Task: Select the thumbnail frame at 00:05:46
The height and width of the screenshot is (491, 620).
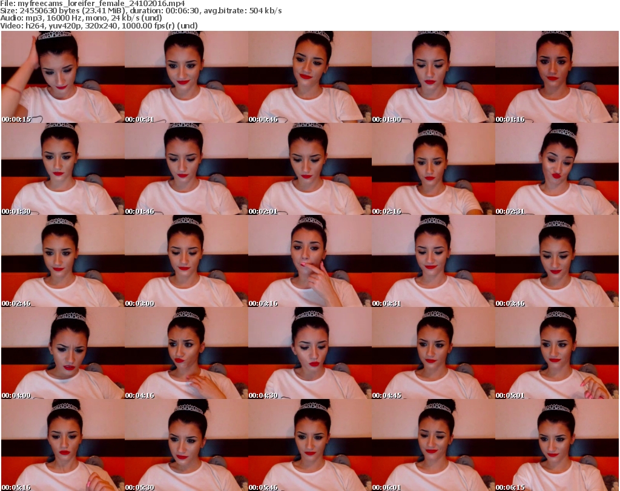Action: pyautogui.click(x=310, y=445)
